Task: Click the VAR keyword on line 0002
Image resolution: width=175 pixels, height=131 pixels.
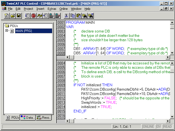Action: click(70, 27)
